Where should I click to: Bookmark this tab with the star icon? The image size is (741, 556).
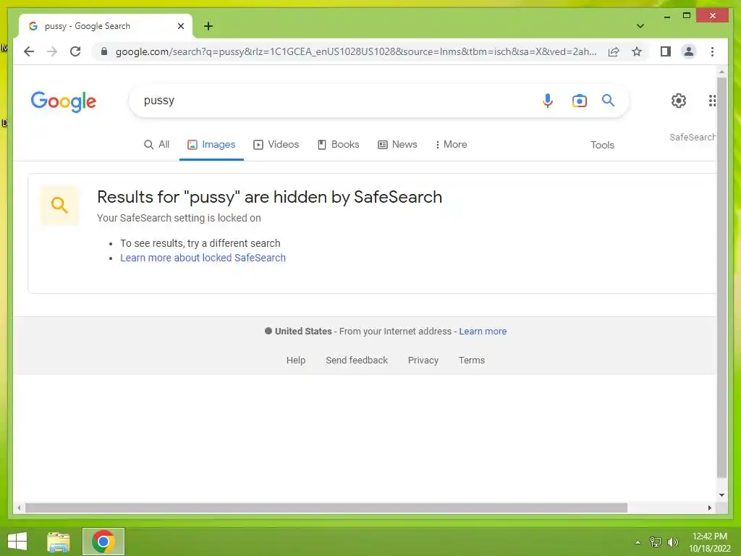637,51
